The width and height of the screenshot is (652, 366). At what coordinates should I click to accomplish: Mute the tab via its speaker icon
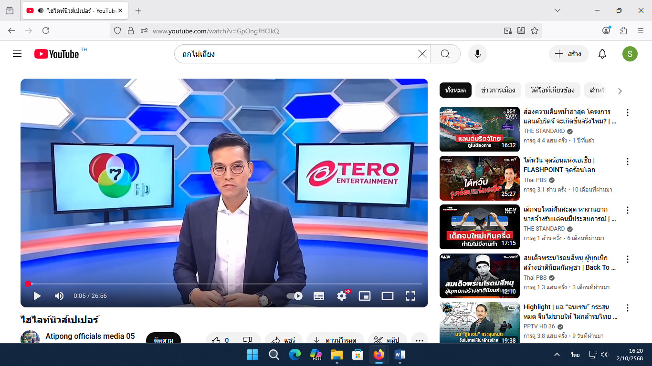40,10
